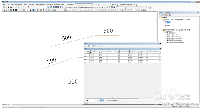Select the Zoom Out tool
This screenshot has width=202, height=110.
6,10
